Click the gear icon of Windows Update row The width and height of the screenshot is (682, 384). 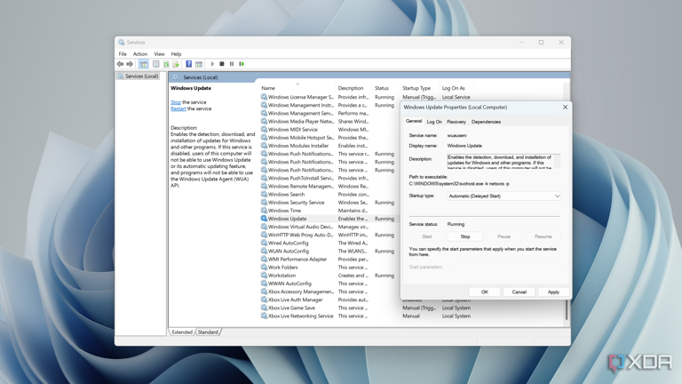click(x=264, y=219)
